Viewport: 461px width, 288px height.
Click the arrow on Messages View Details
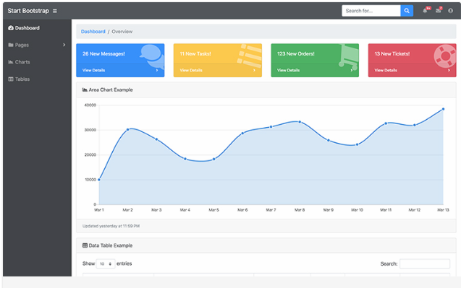tap(157, 71)
